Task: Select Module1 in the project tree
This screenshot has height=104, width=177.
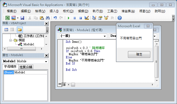Action: 29,44
